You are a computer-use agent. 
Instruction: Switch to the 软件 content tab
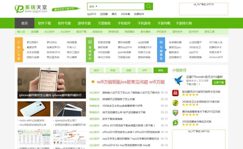pos(97,70)
